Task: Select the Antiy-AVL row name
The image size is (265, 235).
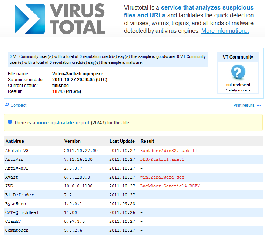Action: click(17, 168)
